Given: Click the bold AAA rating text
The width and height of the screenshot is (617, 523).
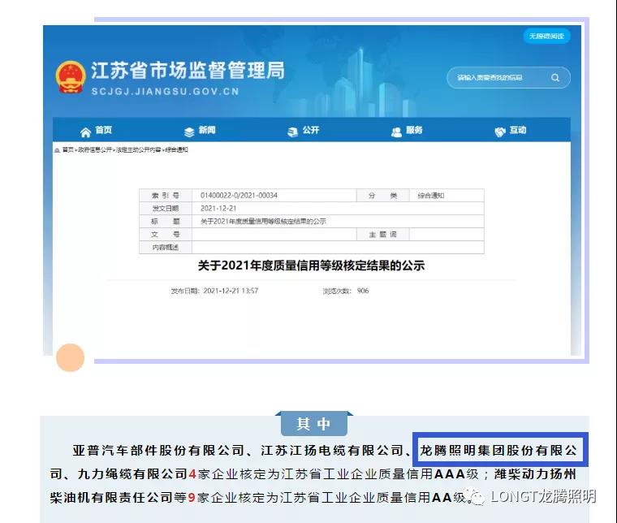Looking at the screenshot, I should point(450,473).
